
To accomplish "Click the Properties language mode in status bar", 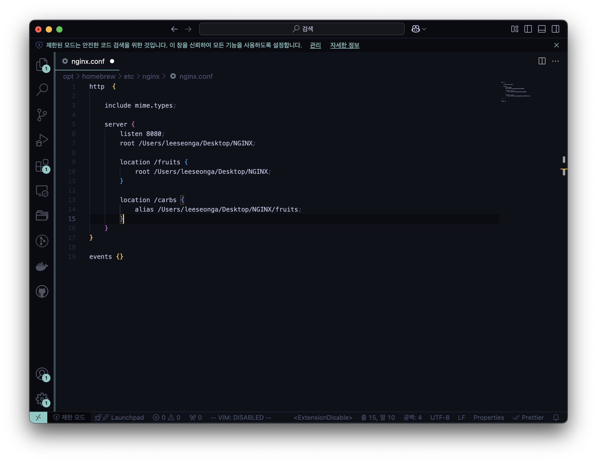I will coord(488,417).
